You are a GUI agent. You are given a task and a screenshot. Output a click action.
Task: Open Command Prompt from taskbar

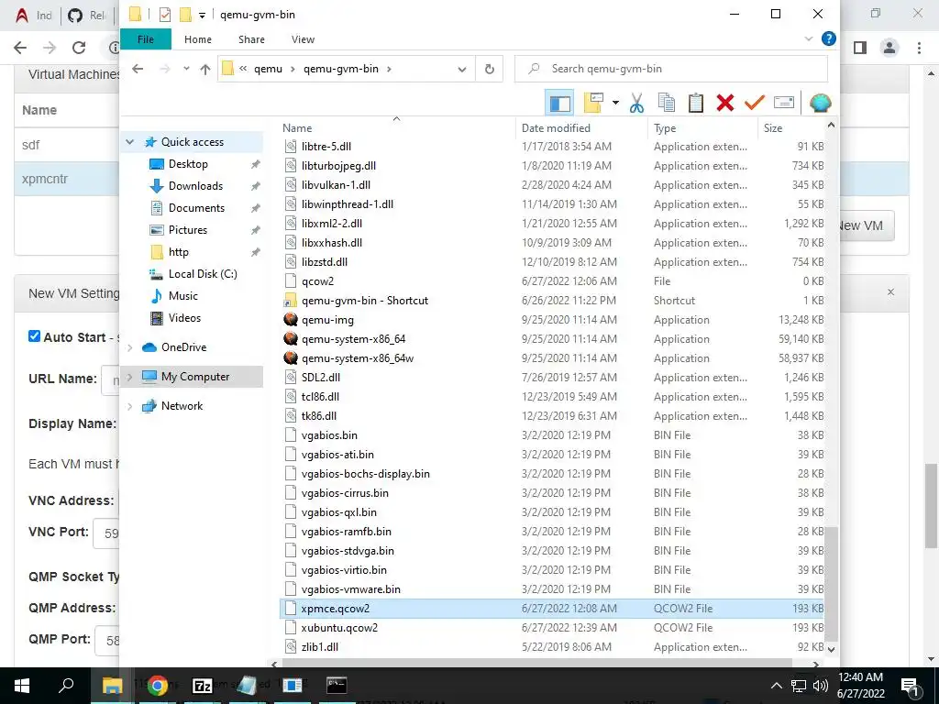point(337,686)
